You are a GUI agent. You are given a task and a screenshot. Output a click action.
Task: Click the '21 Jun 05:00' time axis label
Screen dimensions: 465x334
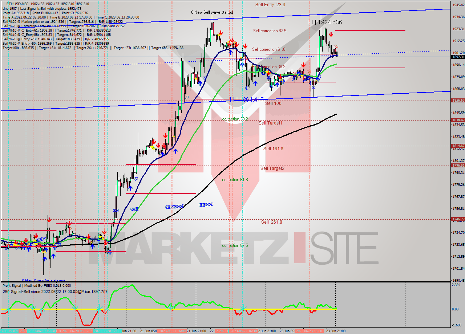[148, 331]
